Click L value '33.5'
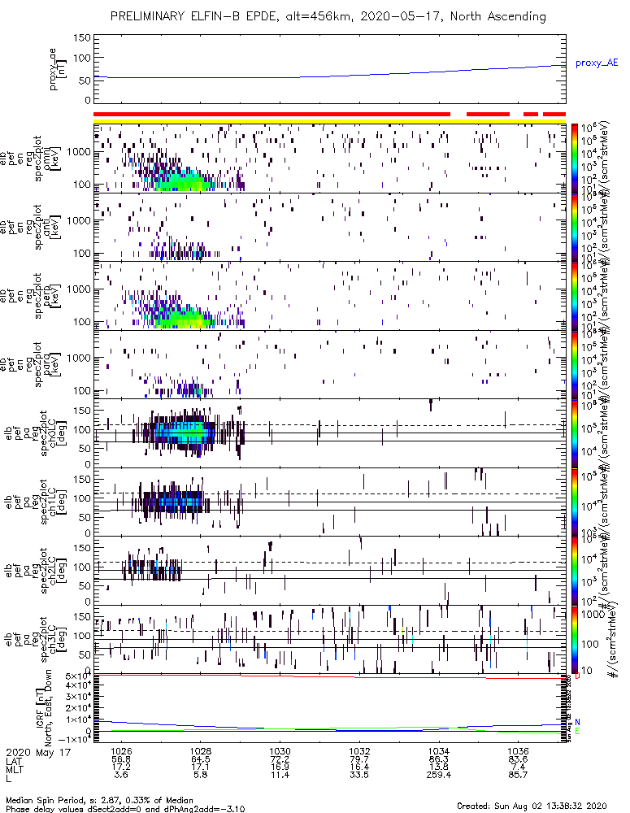 [x=359, y=775]
